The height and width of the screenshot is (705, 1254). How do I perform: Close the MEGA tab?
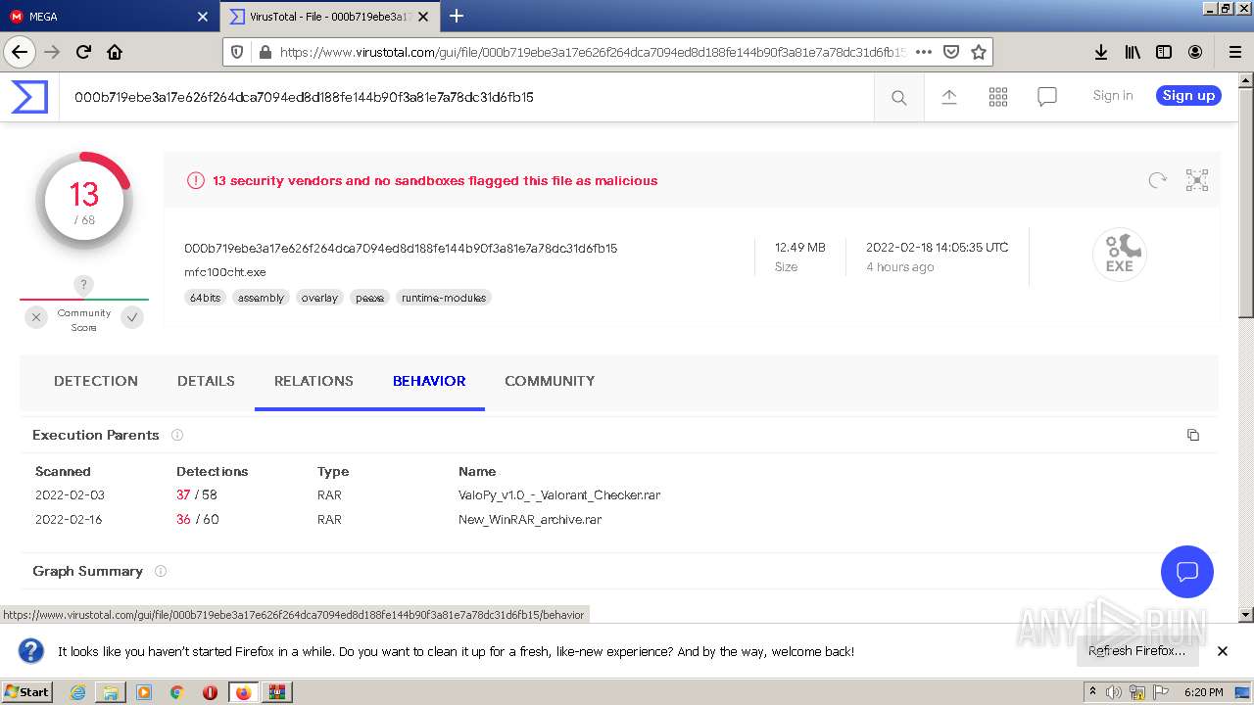pos(203,17)
